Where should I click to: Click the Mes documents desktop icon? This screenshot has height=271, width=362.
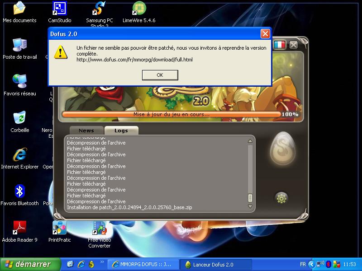19,12
